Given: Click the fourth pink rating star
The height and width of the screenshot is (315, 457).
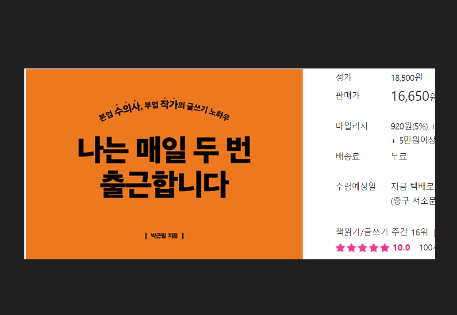Looking at the screenshot, I should point(373,248).
